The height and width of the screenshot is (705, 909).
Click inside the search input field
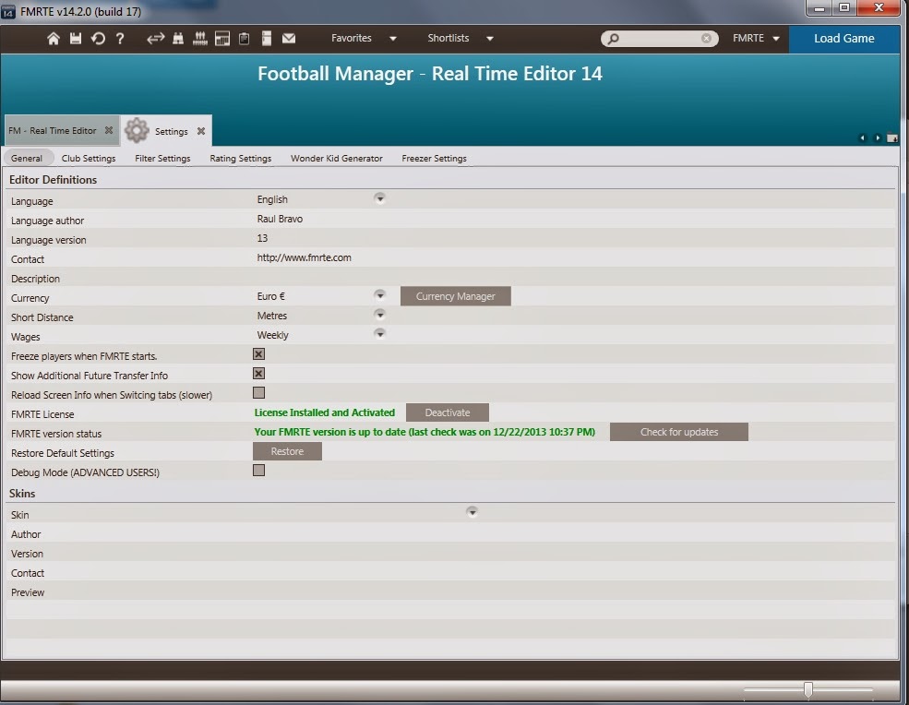pyautogui.click(x=660, y=38)
